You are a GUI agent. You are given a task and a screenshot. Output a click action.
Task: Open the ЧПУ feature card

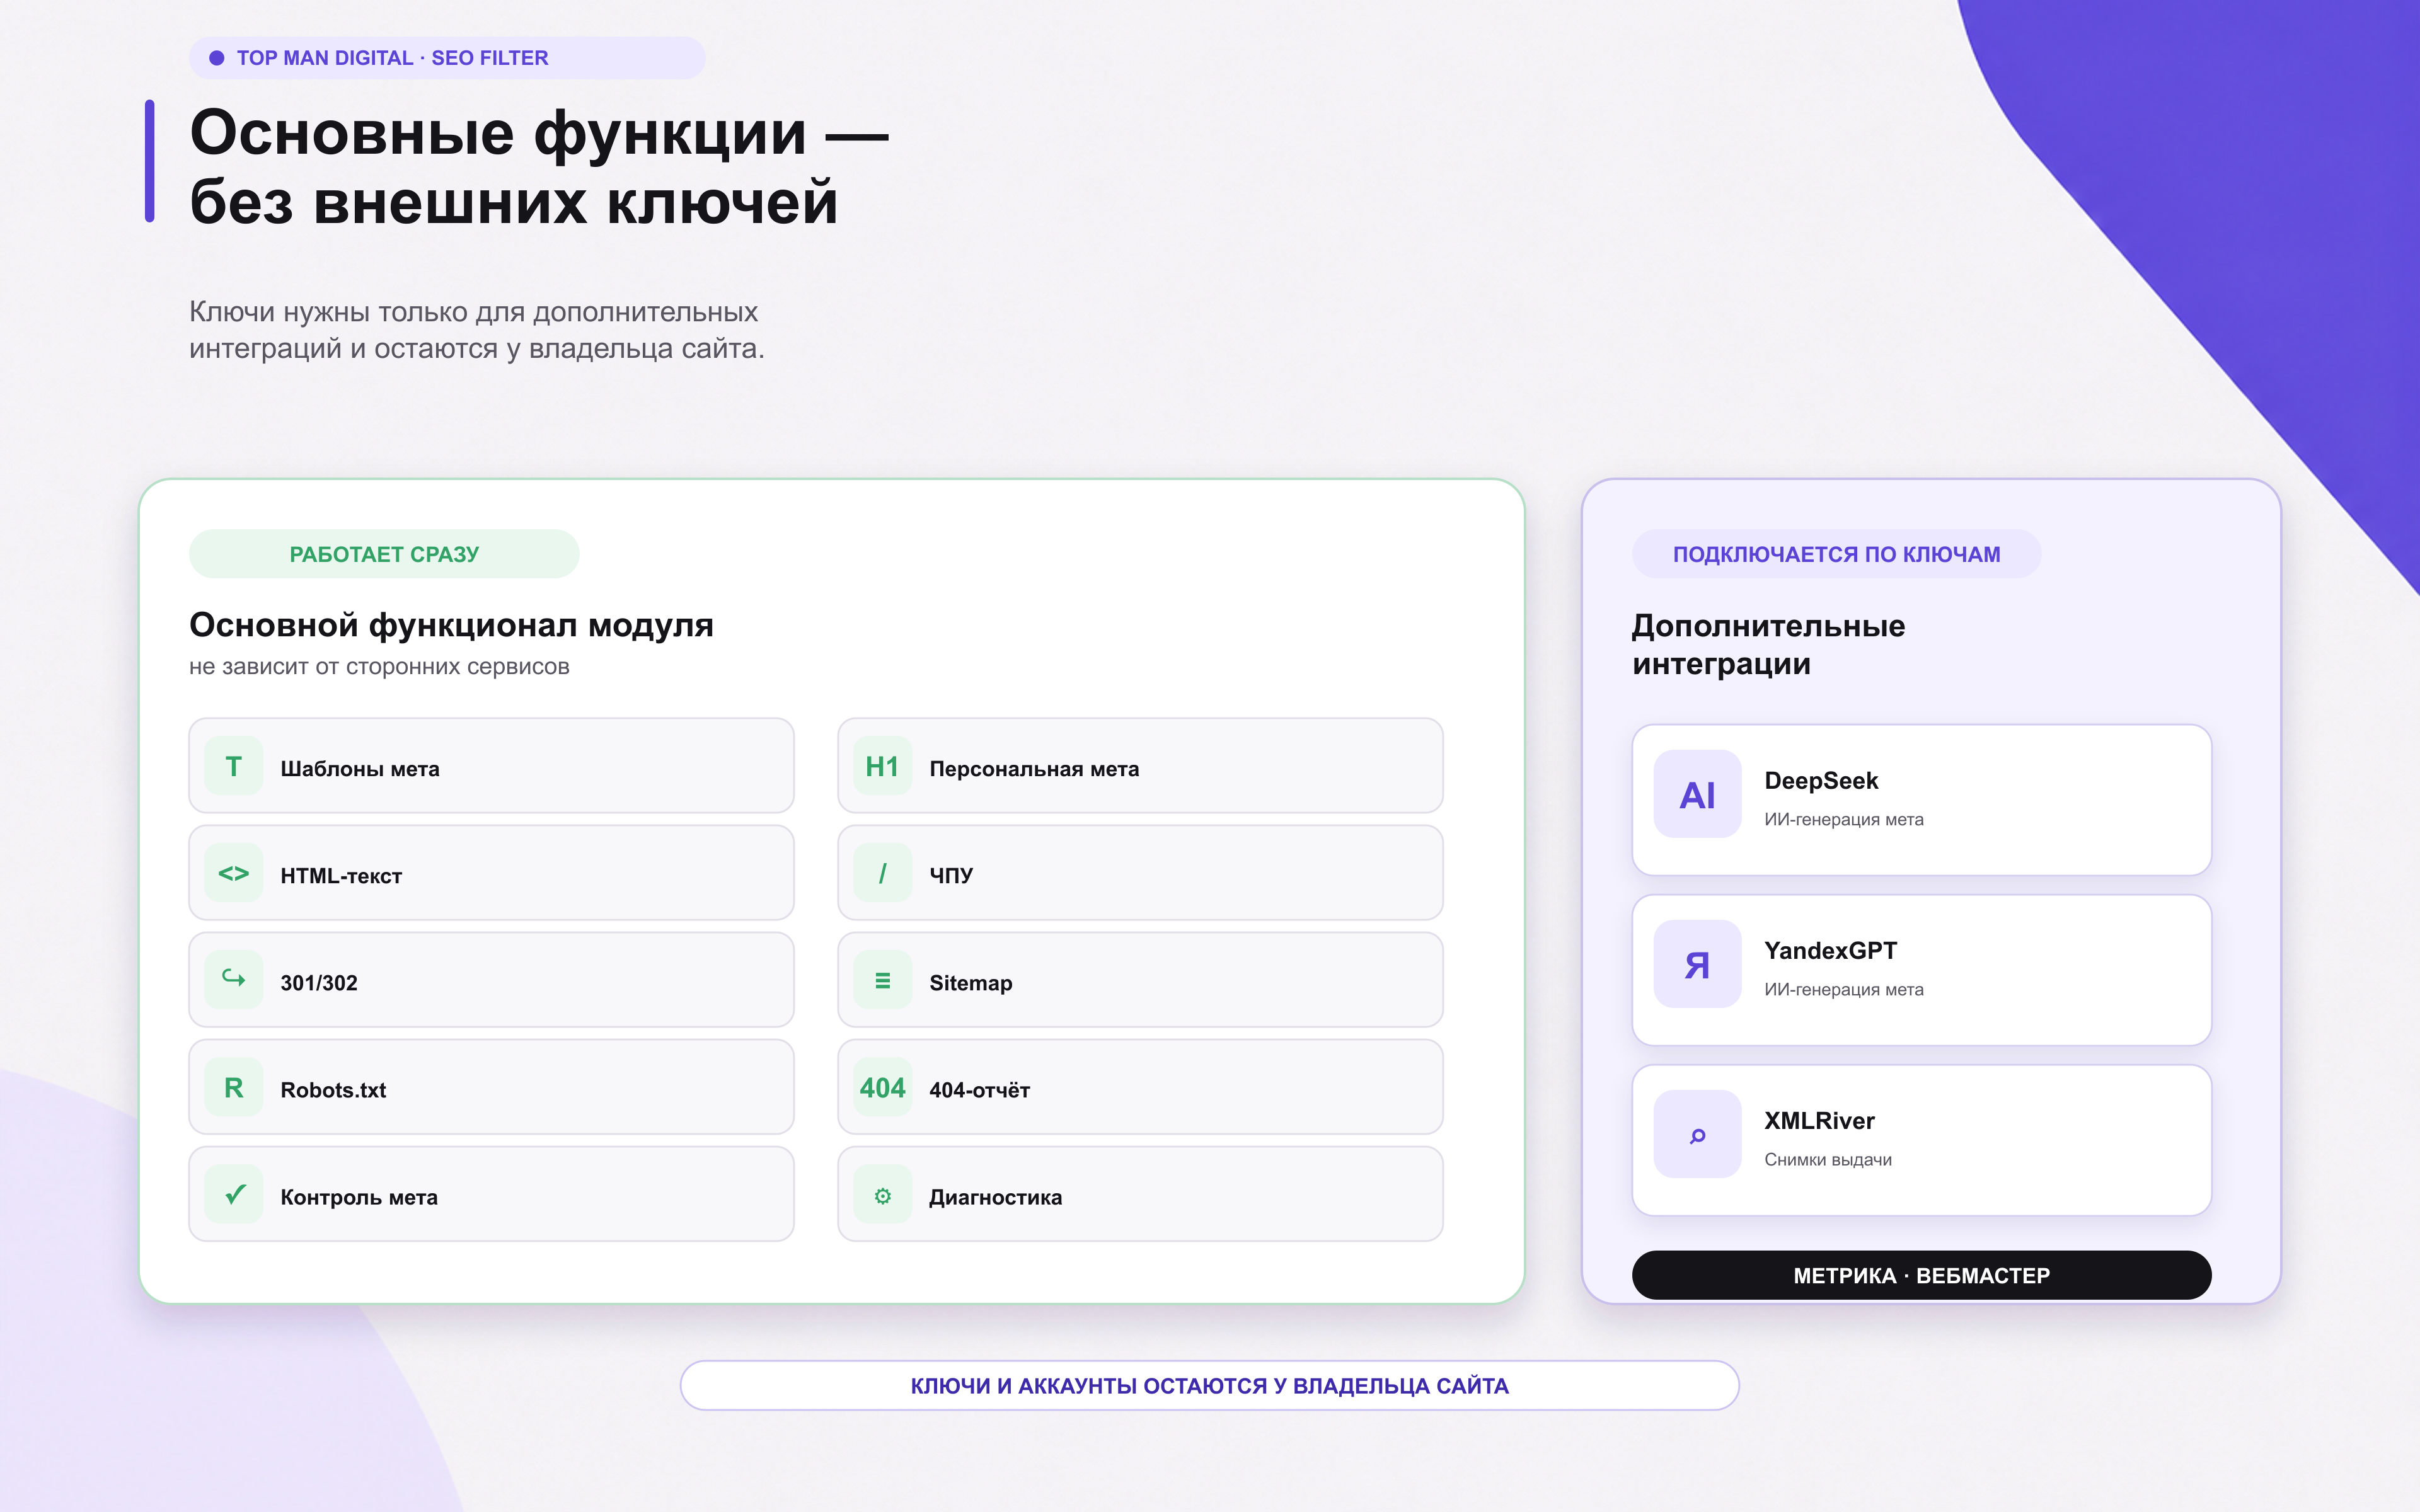click(x=1140, y=873)
